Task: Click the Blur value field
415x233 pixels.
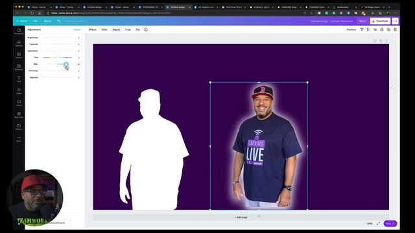Action: coord(78,64)
